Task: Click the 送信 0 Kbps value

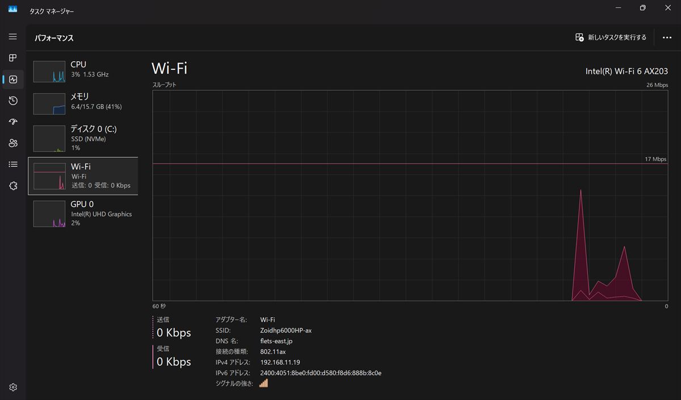Action: (174, 332)
